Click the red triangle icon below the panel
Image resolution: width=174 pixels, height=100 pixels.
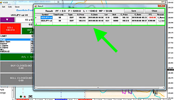click(25, 97)
